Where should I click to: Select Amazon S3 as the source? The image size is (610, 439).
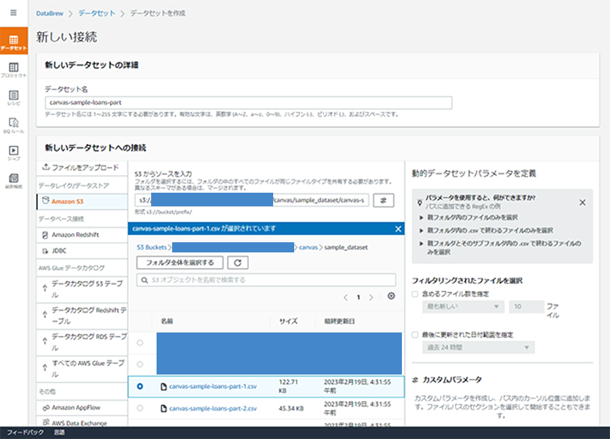pyautogui.click(x=82, y=202)
